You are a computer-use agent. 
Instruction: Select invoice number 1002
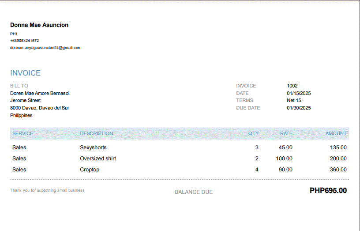(x=292, y=86)
